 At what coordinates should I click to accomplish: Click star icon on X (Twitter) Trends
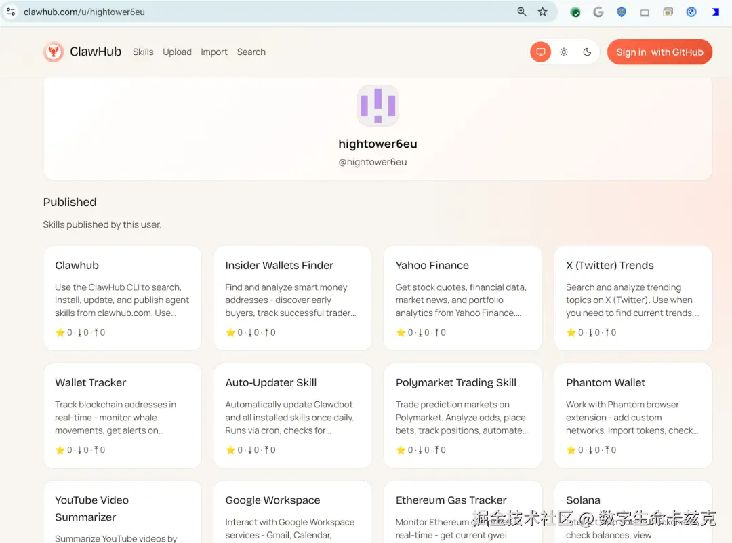tap(571, 332)
